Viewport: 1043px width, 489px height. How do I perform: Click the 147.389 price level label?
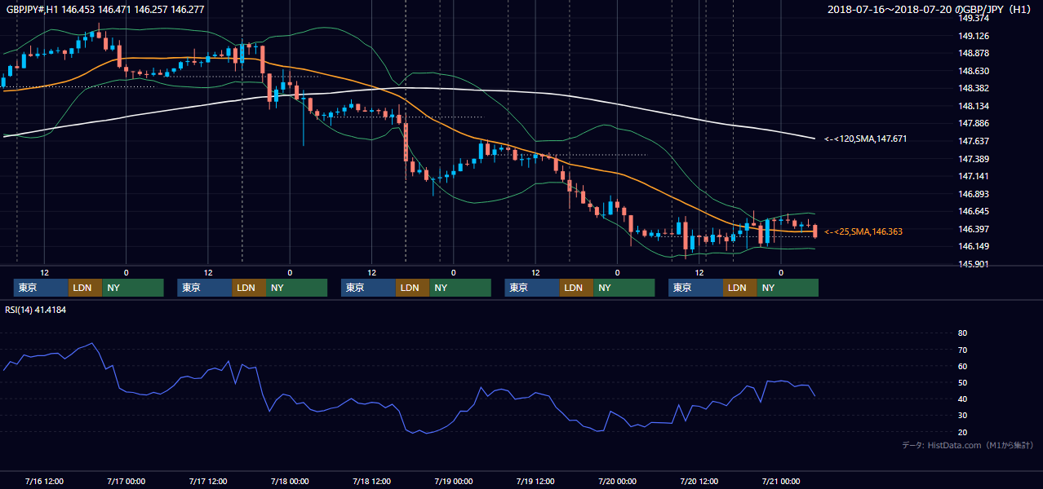974,159
